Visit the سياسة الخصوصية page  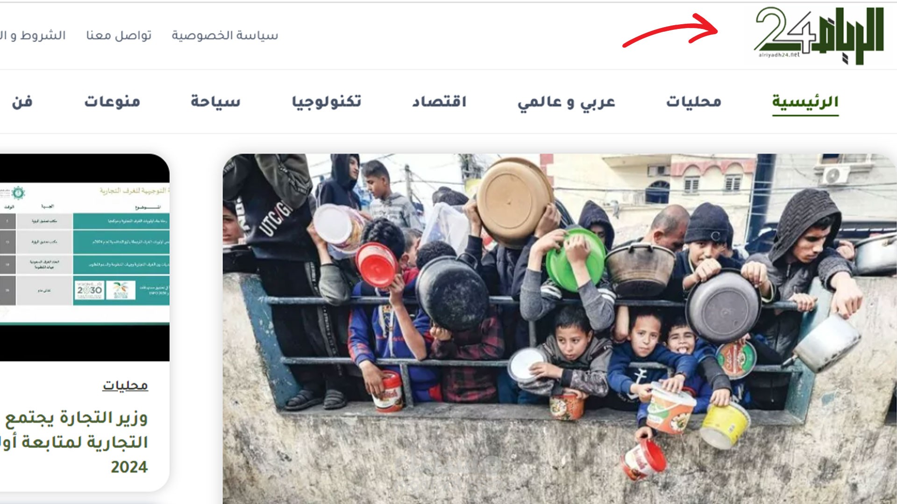225,35
